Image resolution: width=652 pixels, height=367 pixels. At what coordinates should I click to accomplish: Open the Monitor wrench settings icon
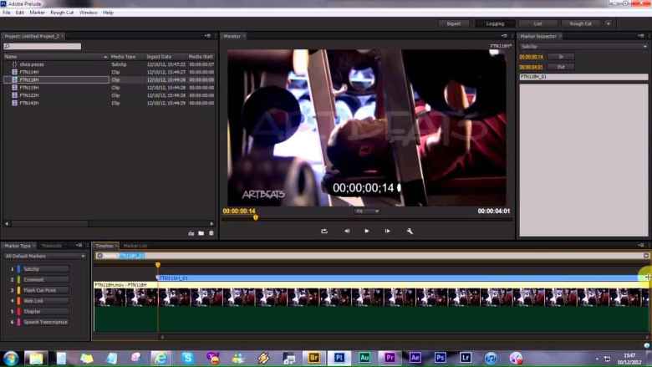(410, 231)
